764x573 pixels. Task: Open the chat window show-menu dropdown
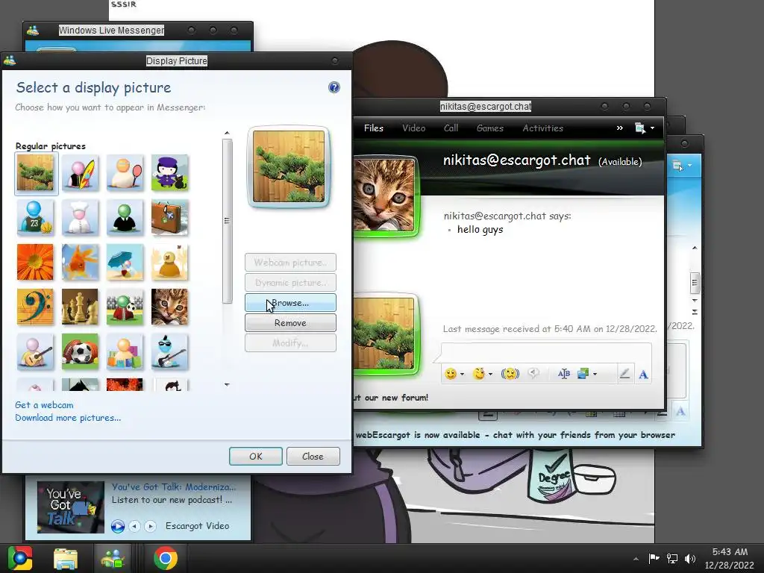click(644, 128)
